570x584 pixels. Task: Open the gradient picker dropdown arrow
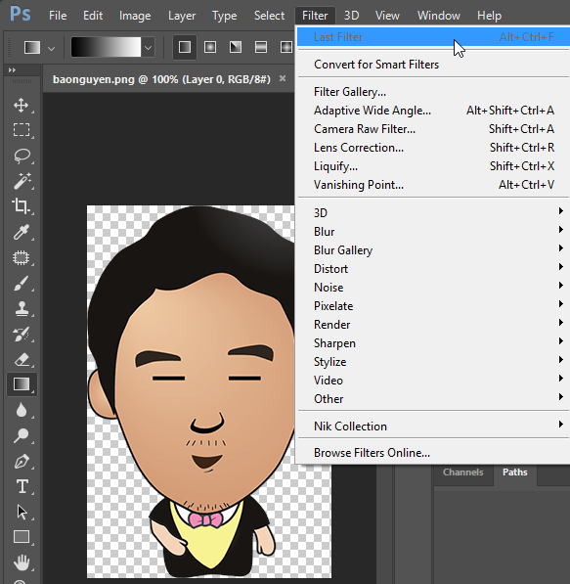click(149, 48)
